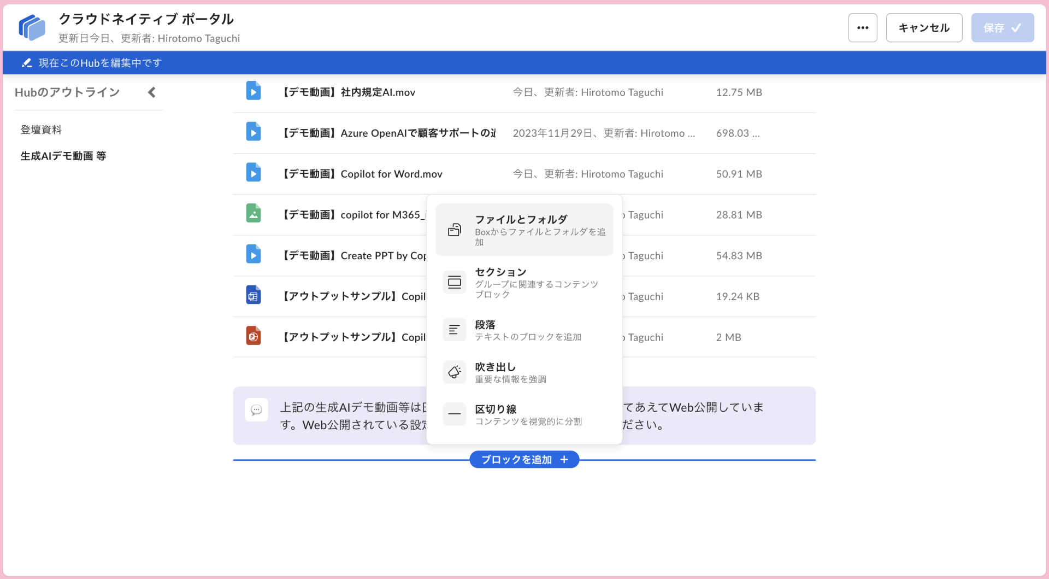Click the 保存 button
This screenshot has width=1049, height=579.
point(1002,27)
